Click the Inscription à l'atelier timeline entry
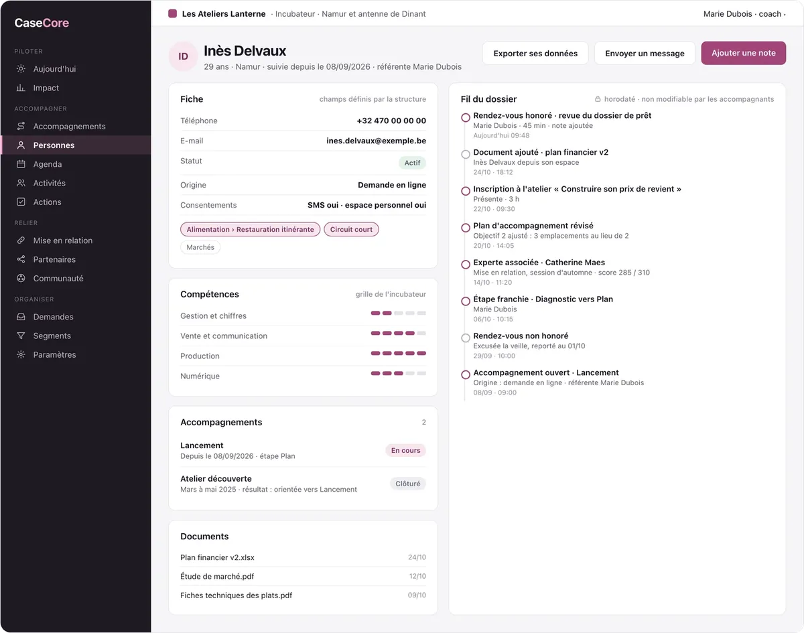The height and width of the screenshot is (633, 804). coord(577,198)
